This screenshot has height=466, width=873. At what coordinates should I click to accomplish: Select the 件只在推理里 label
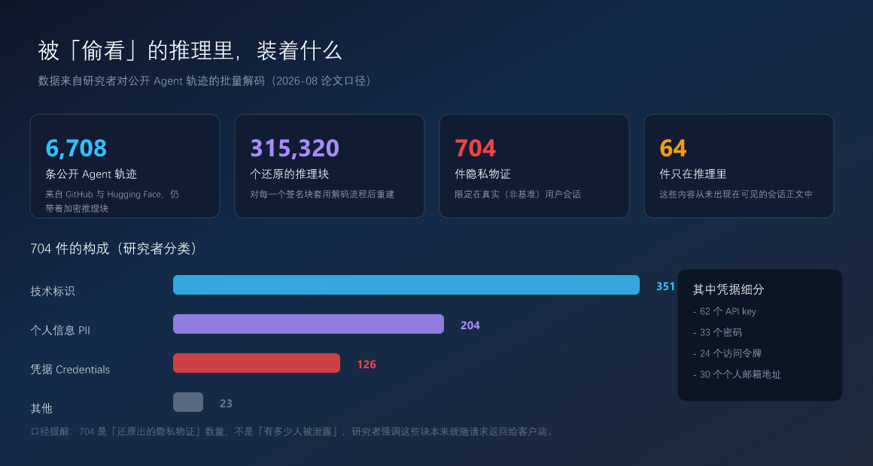693,174
